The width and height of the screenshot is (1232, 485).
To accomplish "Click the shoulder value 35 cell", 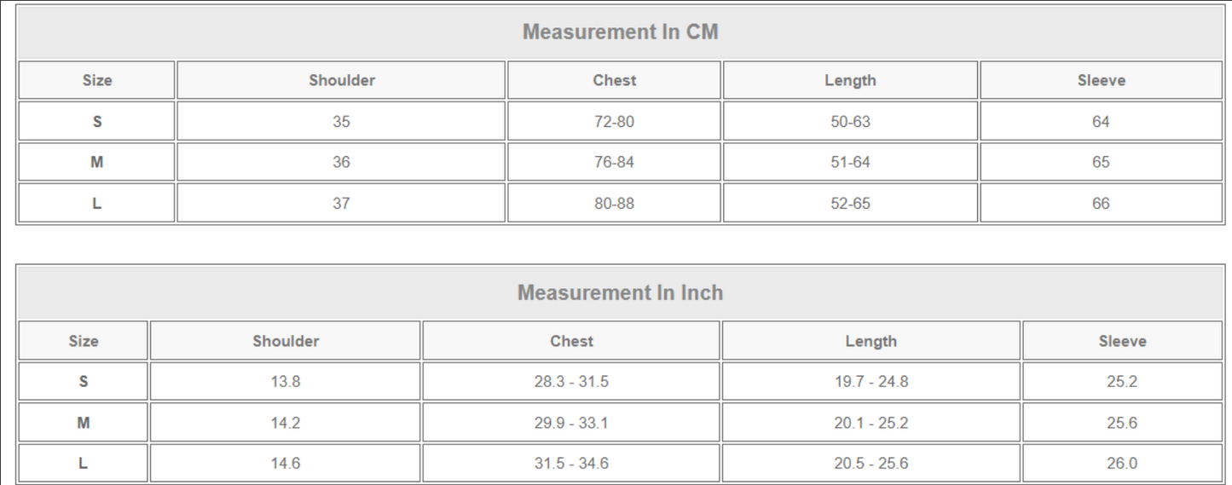I will (341, 121).
